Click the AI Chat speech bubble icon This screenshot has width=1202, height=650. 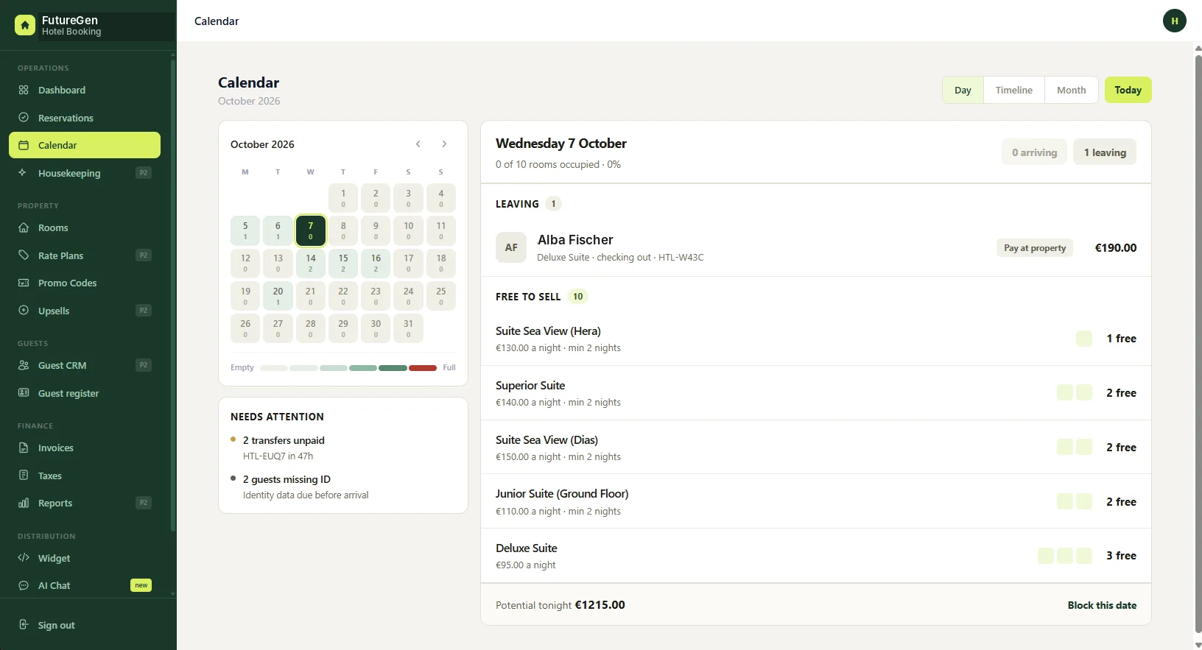[x=24, y=585]
